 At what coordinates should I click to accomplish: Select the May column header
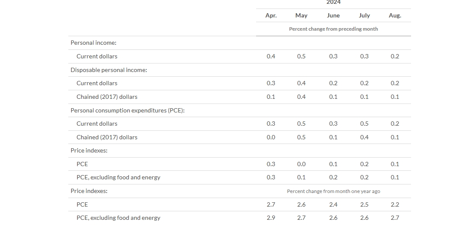(x=301, y=16)
